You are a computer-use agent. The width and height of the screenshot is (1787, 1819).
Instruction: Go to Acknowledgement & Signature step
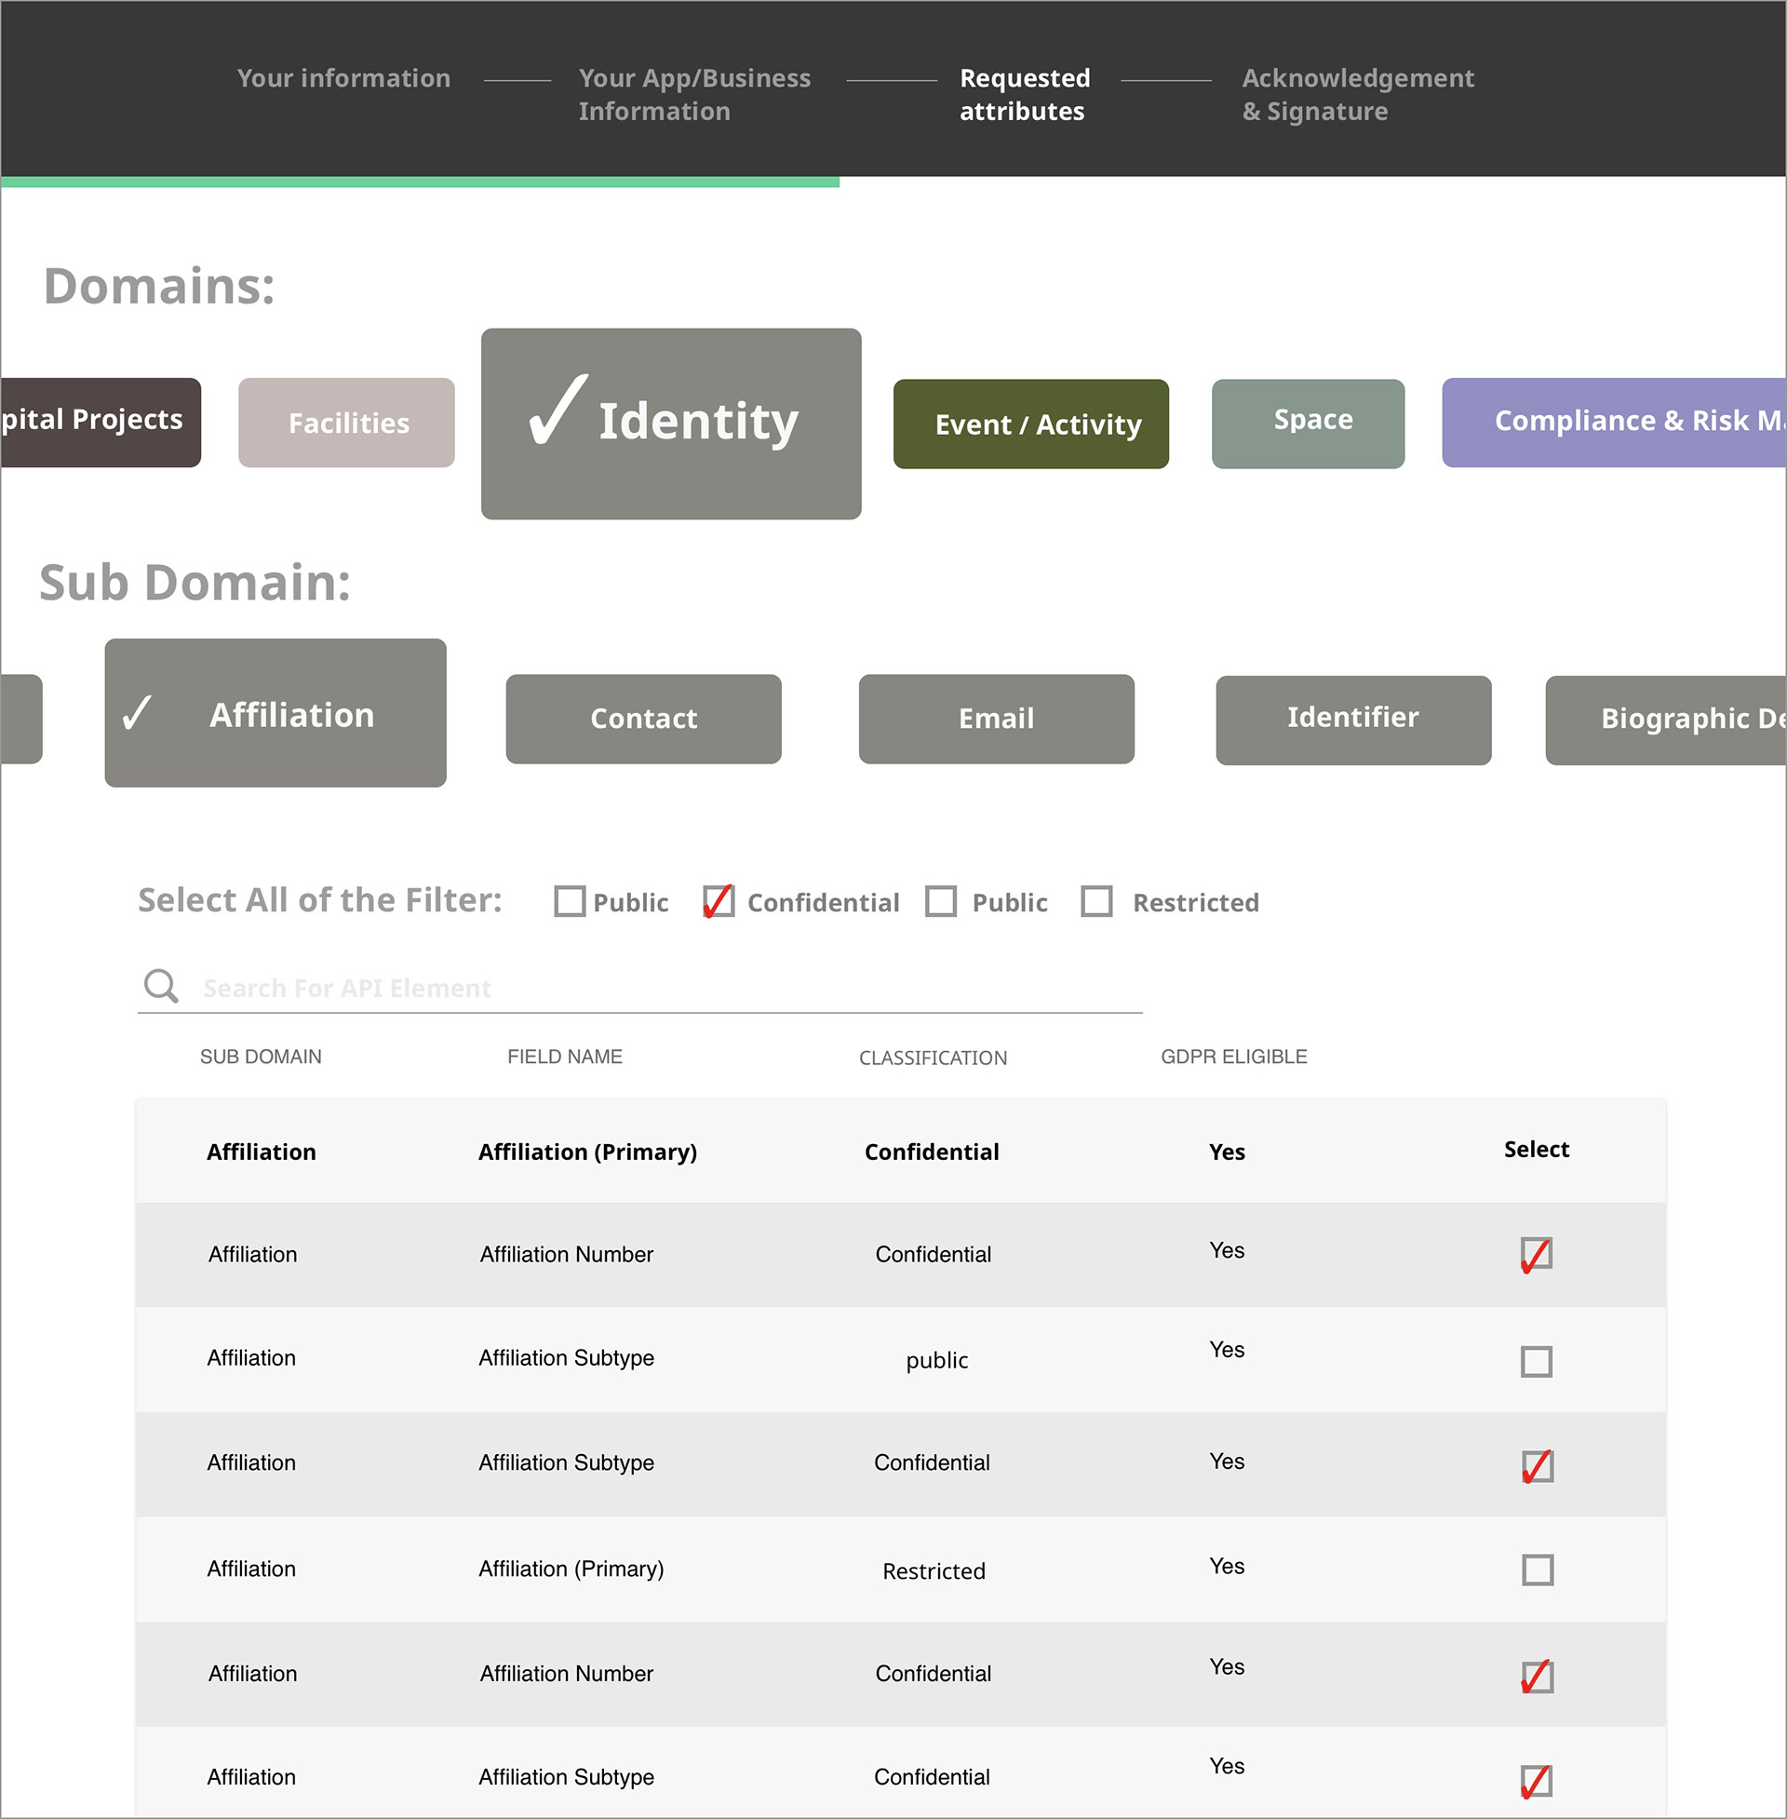(x=1358, y=94)
